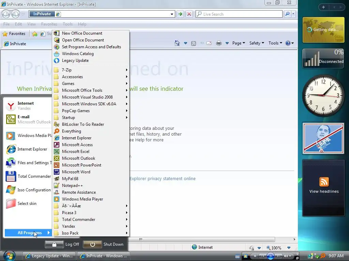
Task: Expand the Accessories folder
Action: pos(91,77)
